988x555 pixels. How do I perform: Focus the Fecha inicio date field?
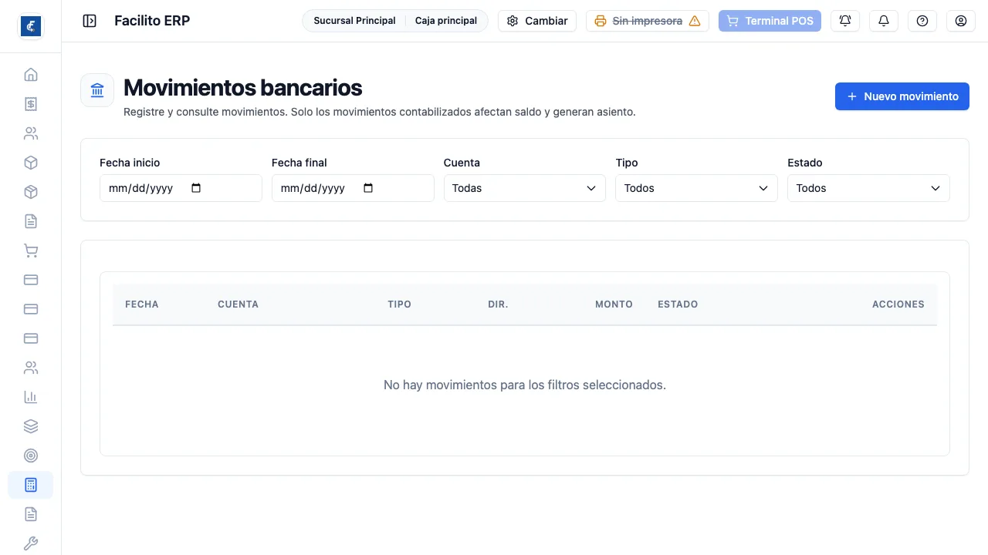click(181, 188)
